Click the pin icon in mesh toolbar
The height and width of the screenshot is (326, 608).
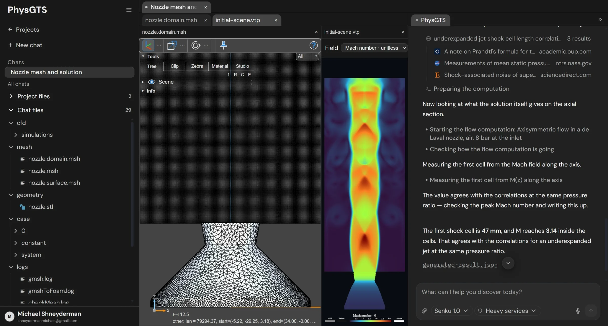pyautogui.click(x=223, y=45)
